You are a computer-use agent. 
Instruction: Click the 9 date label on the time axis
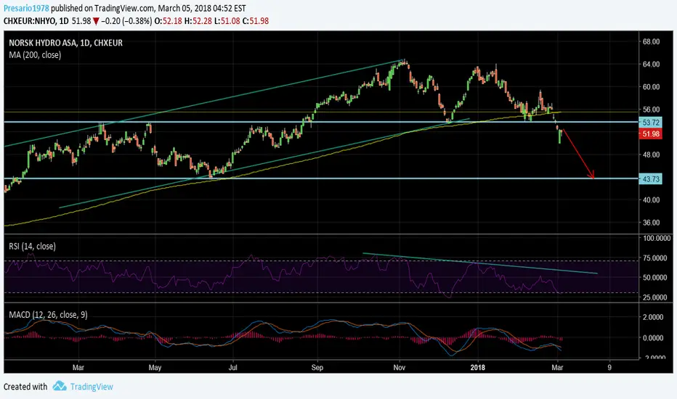point(609,368)
